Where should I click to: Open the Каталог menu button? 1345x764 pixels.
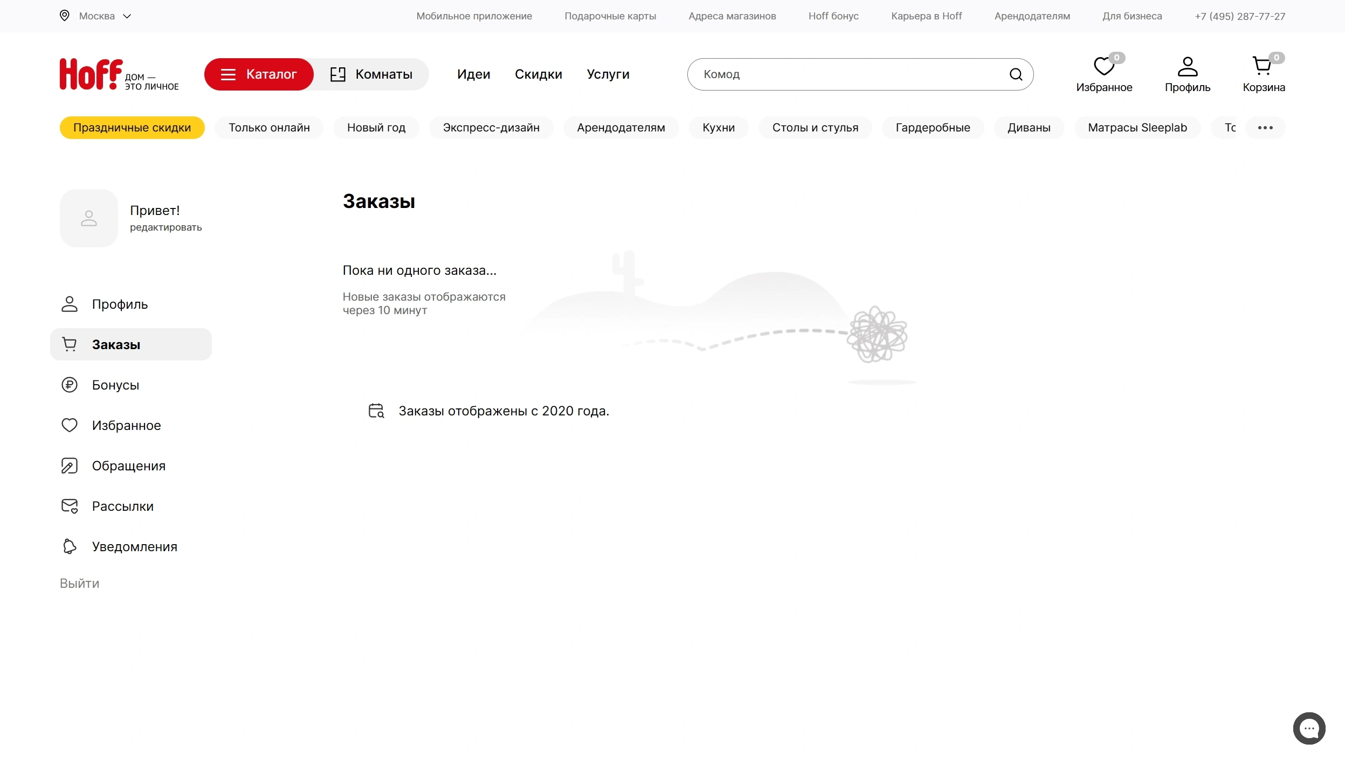click(x=259, y=74)
